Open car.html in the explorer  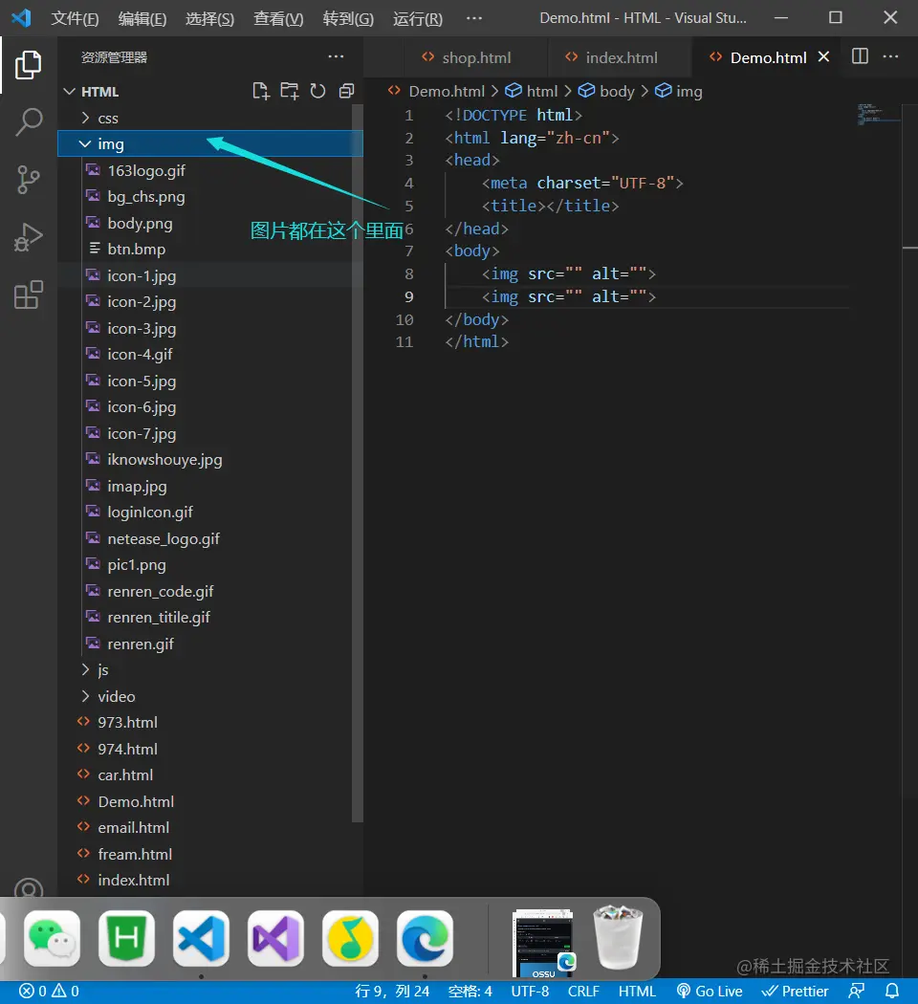point(125,775)
